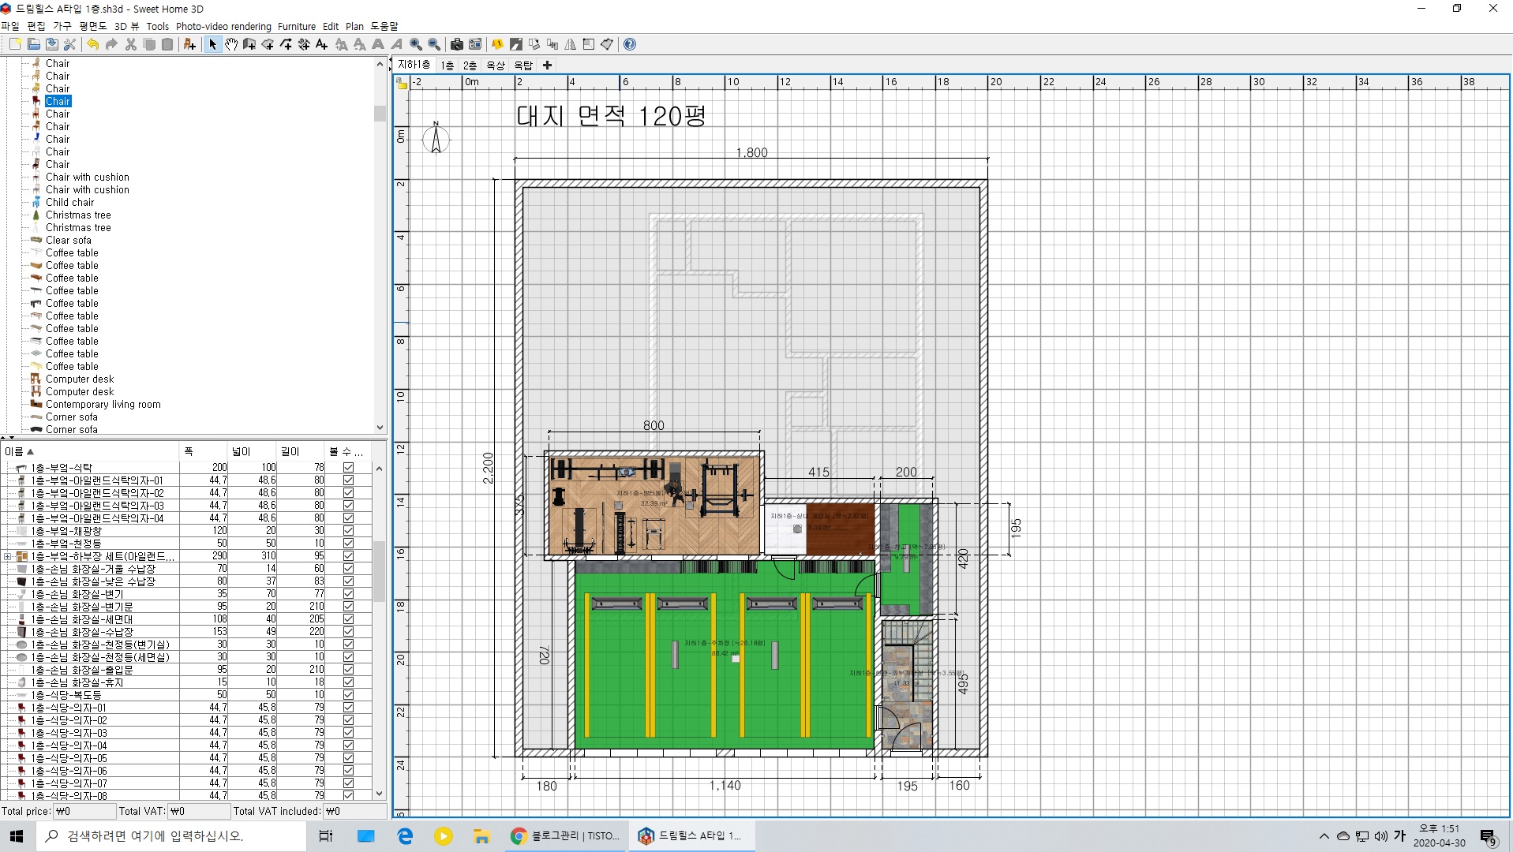
Task: Choose the Add text labels tool
Action: (322, 44)
